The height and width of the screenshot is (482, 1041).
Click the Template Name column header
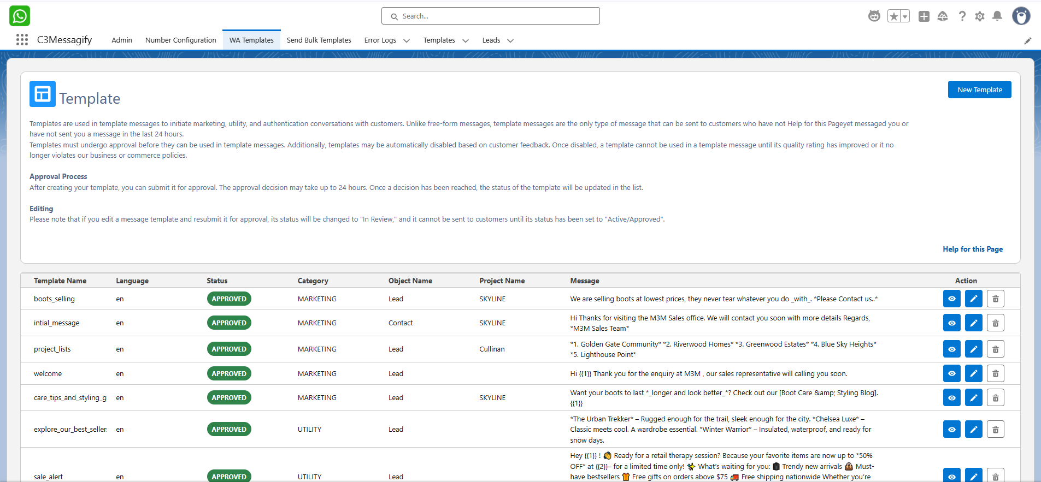pyautogui.click(x=60, y=281)
